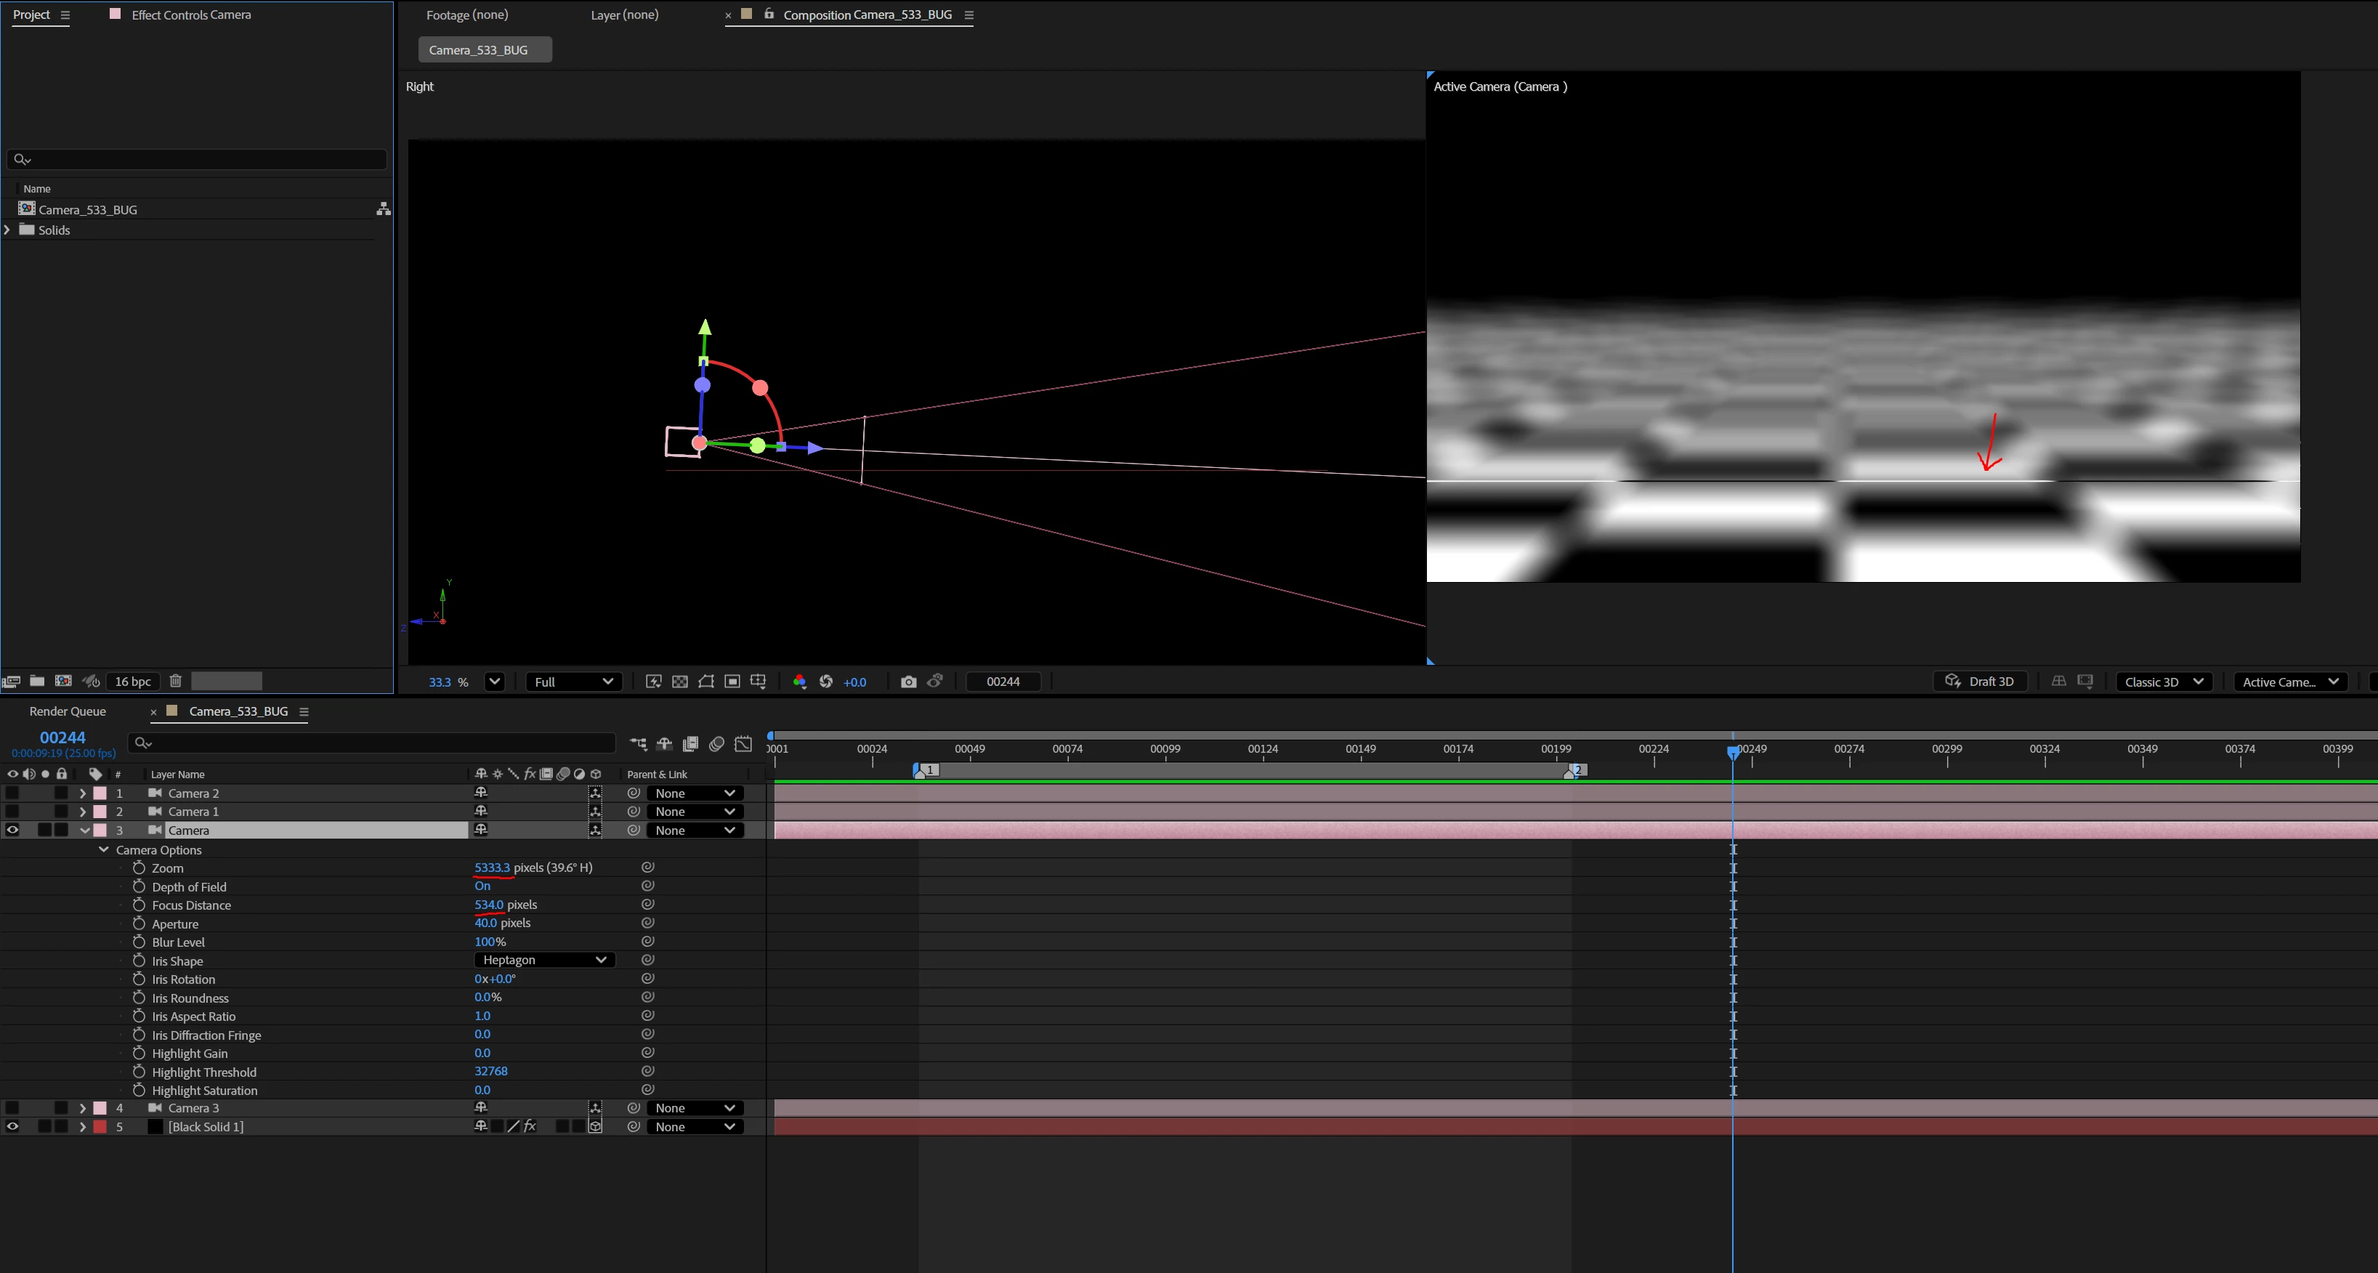Image resolution: width=2378 pixels, height=1273 pixels.
Task: Click the 16 bpc color depth button
Action: [132, 682]
